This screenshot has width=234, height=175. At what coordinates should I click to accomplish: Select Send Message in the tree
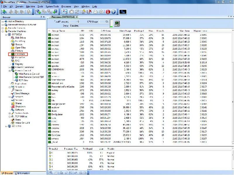coord(22,93)
